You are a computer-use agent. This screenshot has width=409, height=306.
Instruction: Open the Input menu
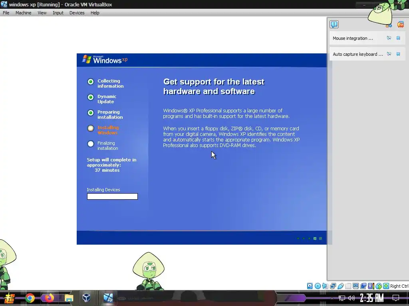pyautogui.click(x=58, y=13)
